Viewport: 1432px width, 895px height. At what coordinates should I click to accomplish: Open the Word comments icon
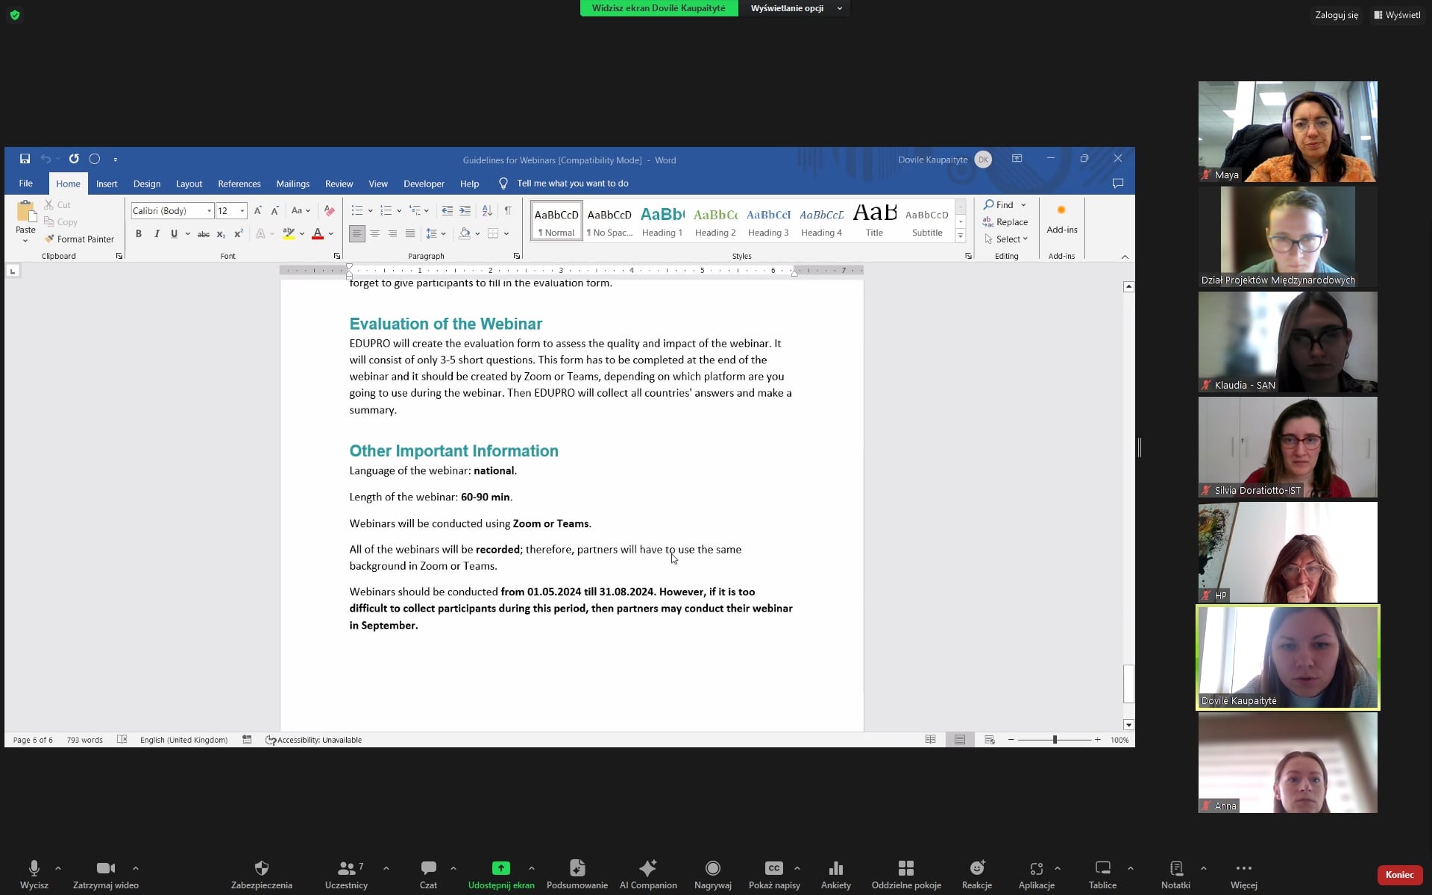[1118, 183]
